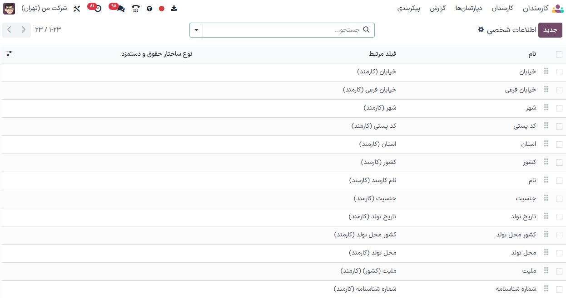Tick the checkbox for the خیابان row

(x=559, y=72)
